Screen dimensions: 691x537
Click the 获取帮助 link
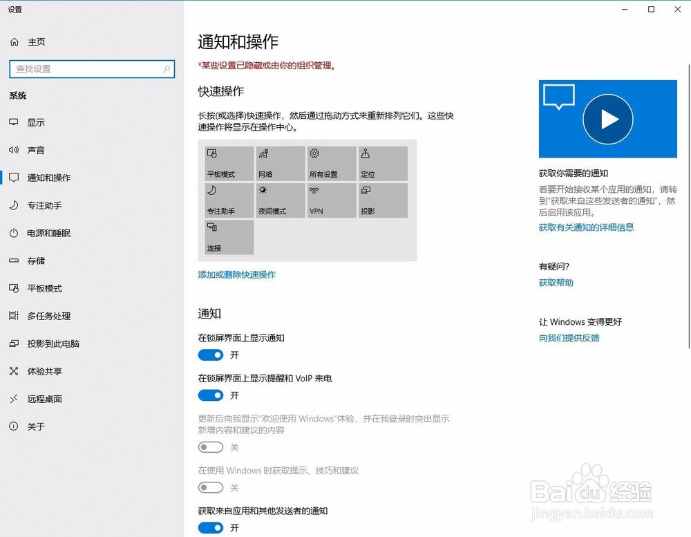pos(556,283)
